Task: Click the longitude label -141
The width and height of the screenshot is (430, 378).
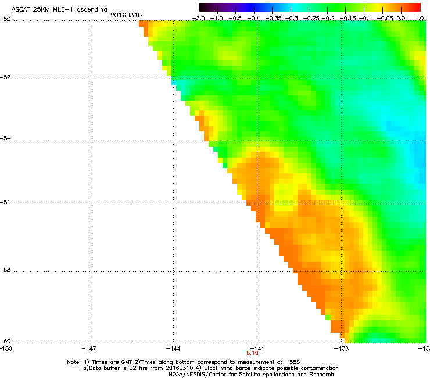Action: (257, 348)
